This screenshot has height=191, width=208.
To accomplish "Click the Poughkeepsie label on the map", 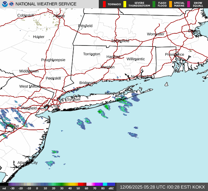I will [53, 60].
